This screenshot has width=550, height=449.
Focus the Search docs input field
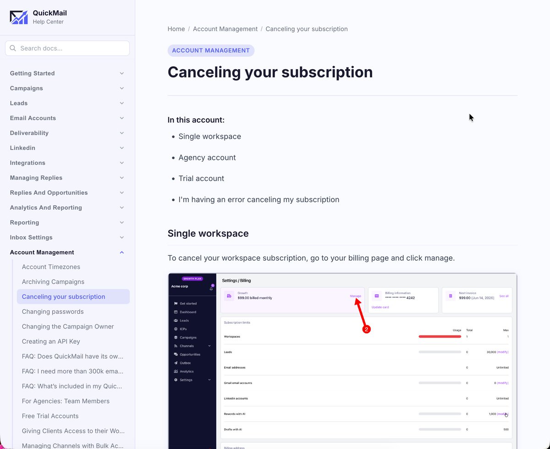[x=67, y=48]
